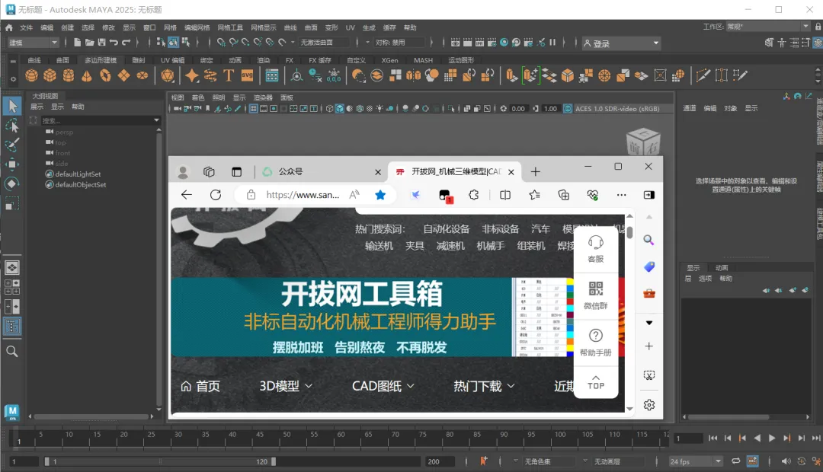
Task: Click the Bevel cube shelf icon
Action: pos(568,75)
